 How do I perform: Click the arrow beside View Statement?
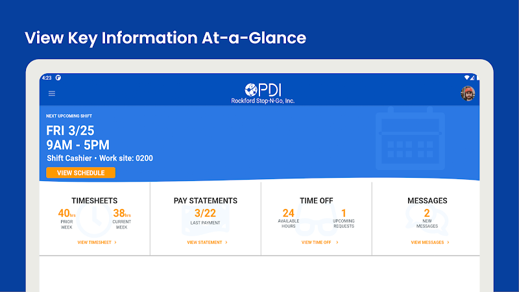pyautogui.click(x=226, y=242)
